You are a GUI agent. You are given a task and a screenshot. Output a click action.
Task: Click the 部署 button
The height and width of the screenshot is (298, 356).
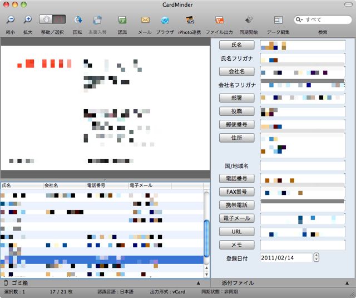pos(236,98)
